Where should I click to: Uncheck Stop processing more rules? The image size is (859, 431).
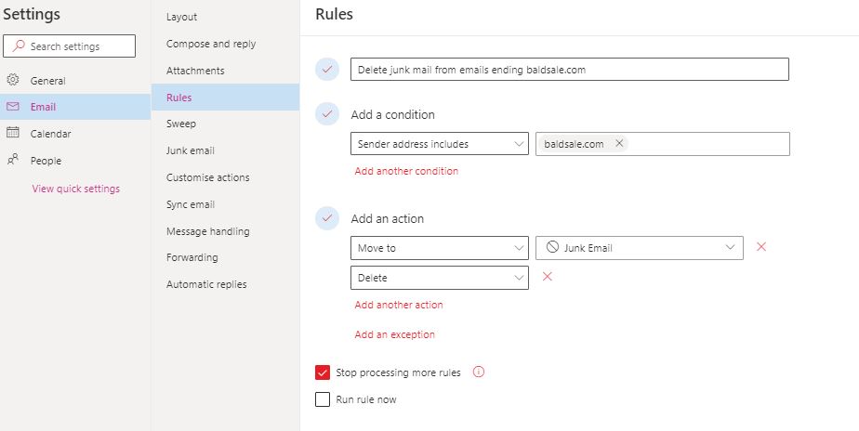click(x=323, y=372)
